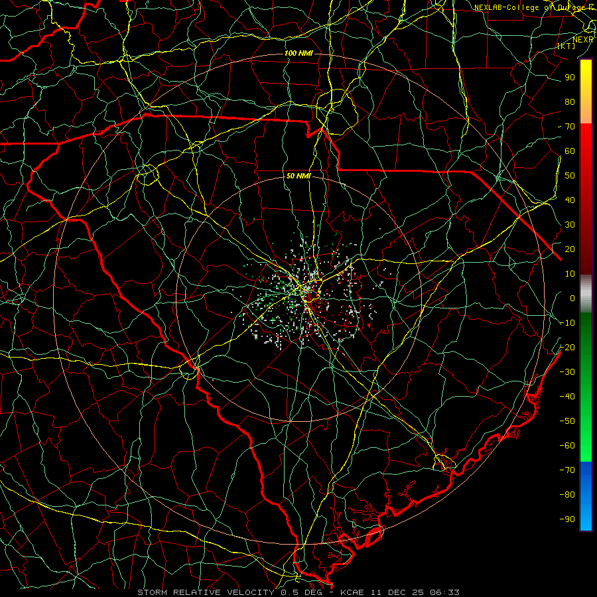Click the positive "50" velocity scale label
The width and height of the screenshot is (597, 597).
(x=570, y=176)
